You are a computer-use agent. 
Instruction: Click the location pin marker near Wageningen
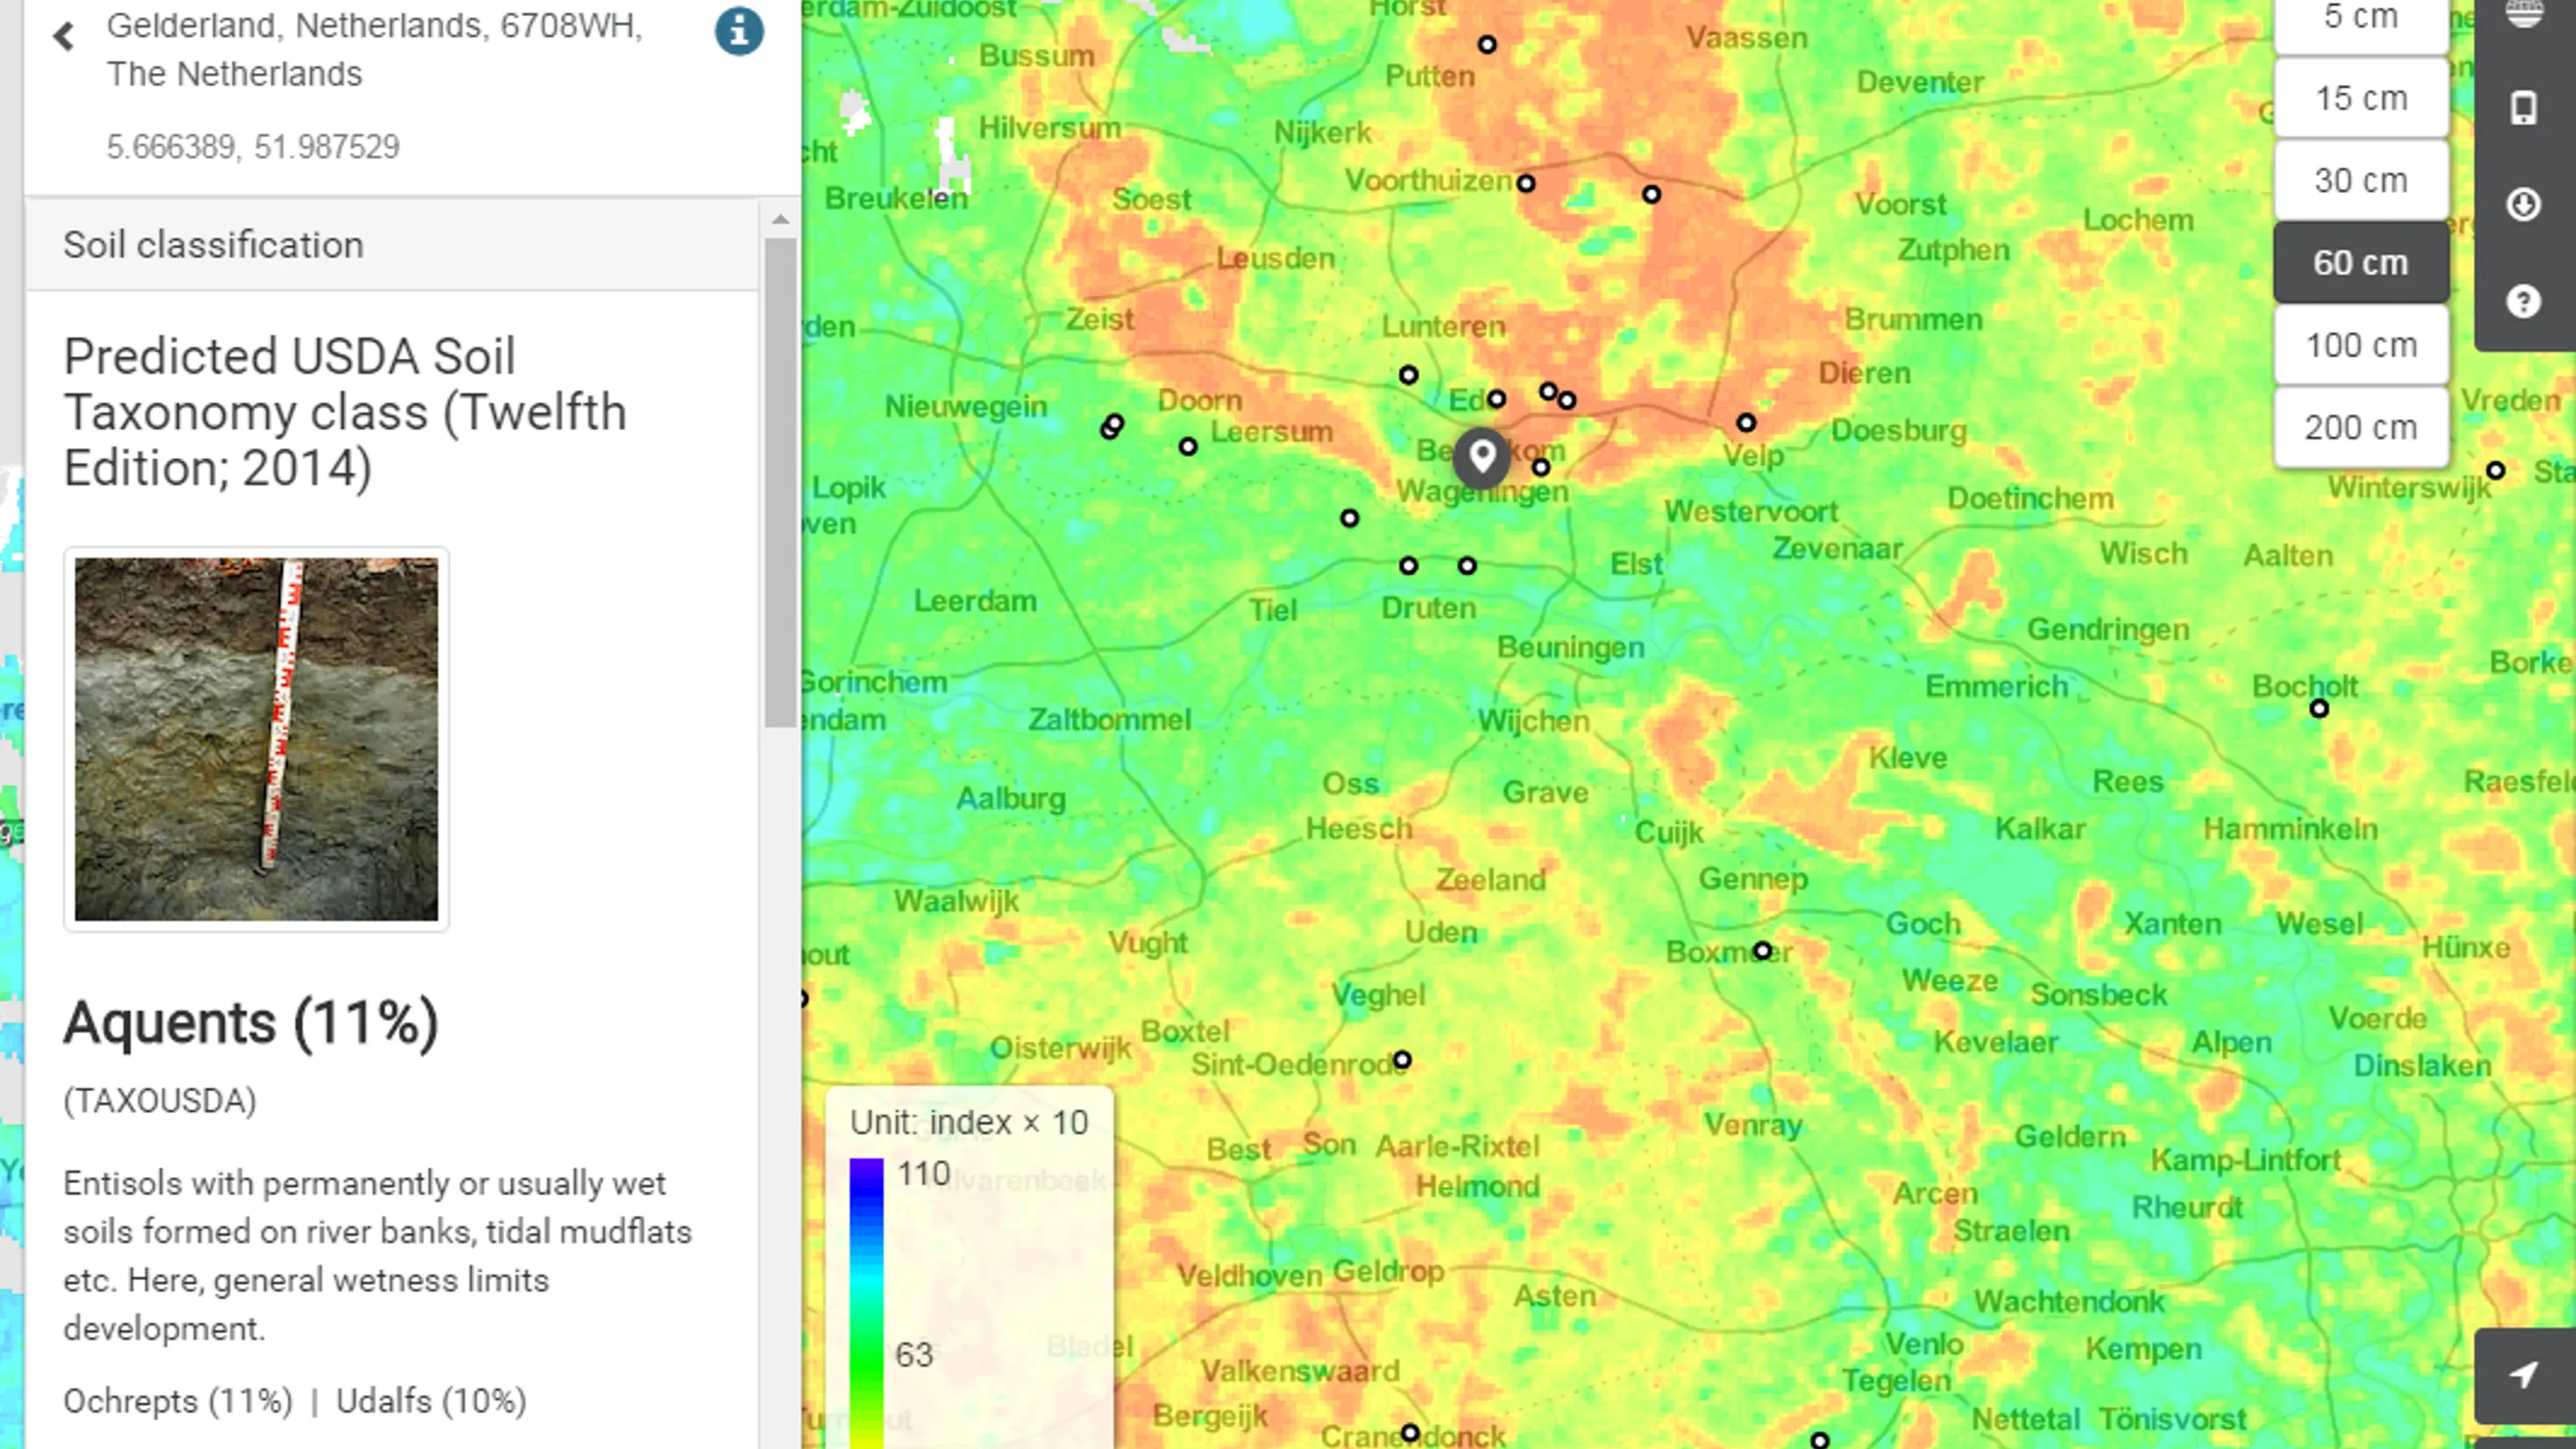[x=1482, y=457]
